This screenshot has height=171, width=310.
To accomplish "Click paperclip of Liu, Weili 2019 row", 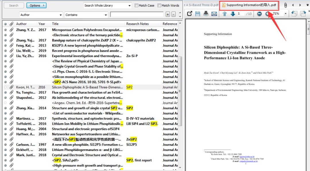I will tap(11, 51).
